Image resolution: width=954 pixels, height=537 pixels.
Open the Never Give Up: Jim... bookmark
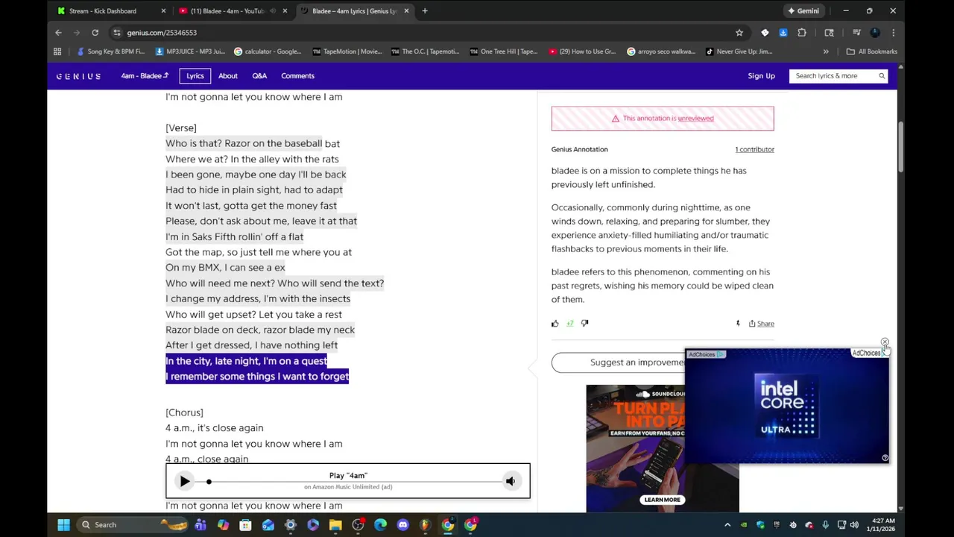point(738,51)
